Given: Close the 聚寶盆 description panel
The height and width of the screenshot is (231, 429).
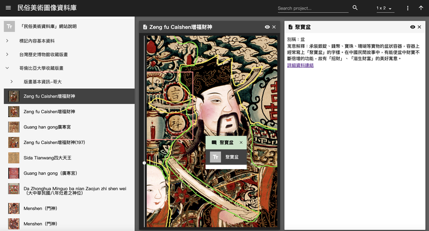Looking at the screenshot, I should pyautogui.click(x=419, y=27).
